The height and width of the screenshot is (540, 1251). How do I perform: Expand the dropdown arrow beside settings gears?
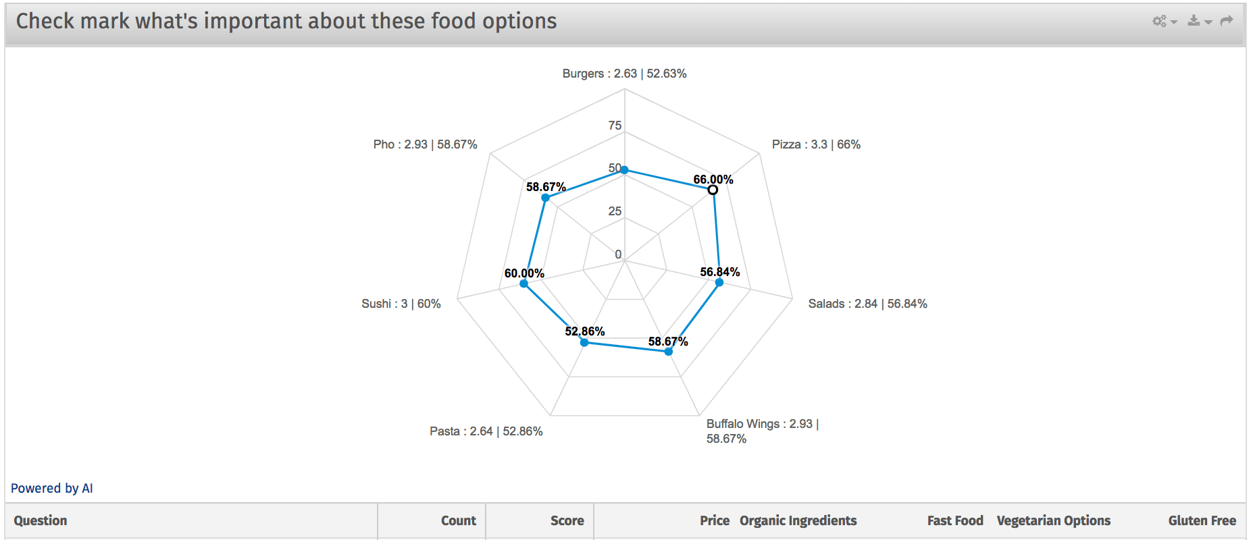tap(1174, 22)
